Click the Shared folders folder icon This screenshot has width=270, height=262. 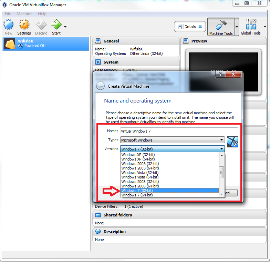tap(98, 215)
